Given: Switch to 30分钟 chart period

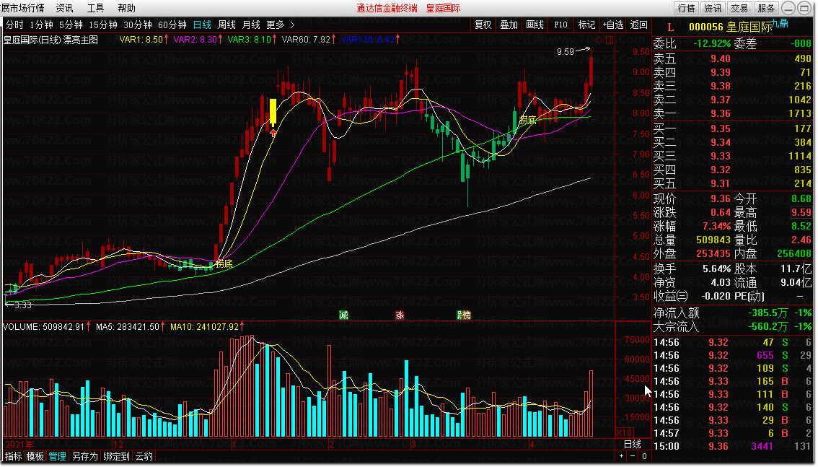Looking at the screenshot, I should [x=138, y=25].
